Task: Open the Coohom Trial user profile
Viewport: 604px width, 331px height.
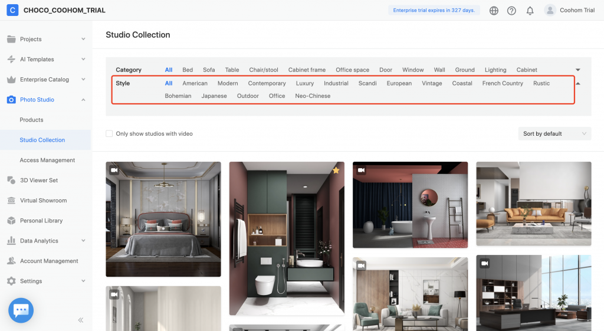Action: click(x=569, y=11)
